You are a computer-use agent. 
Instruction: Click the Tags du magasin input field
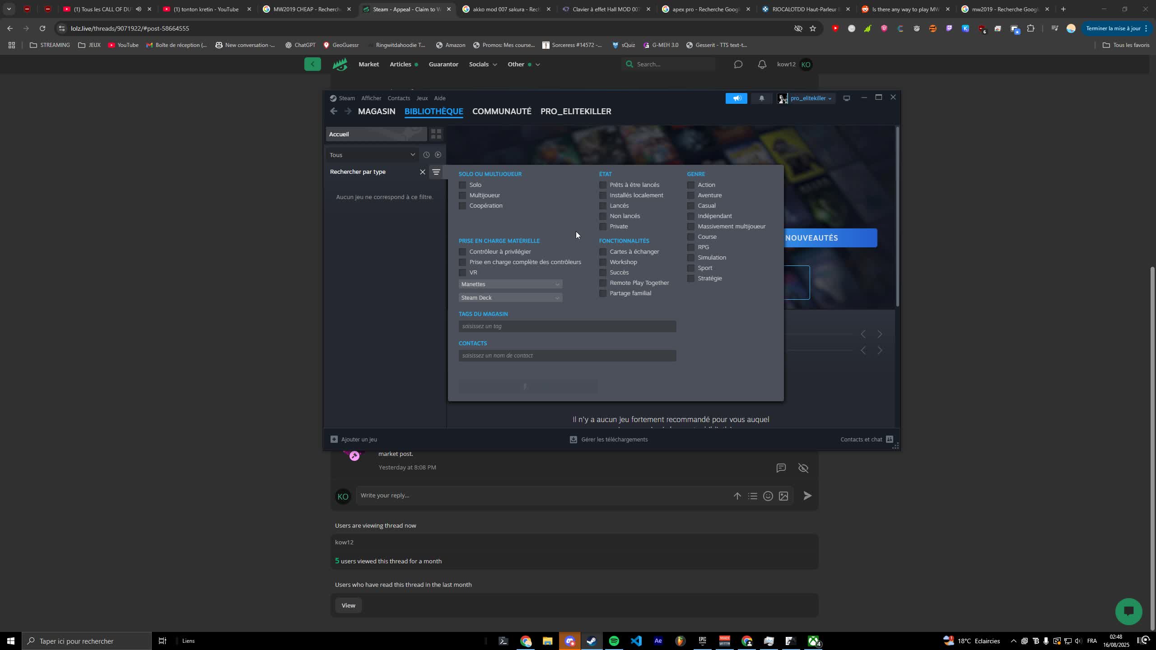pyautogui.click(x=567, y=326)
